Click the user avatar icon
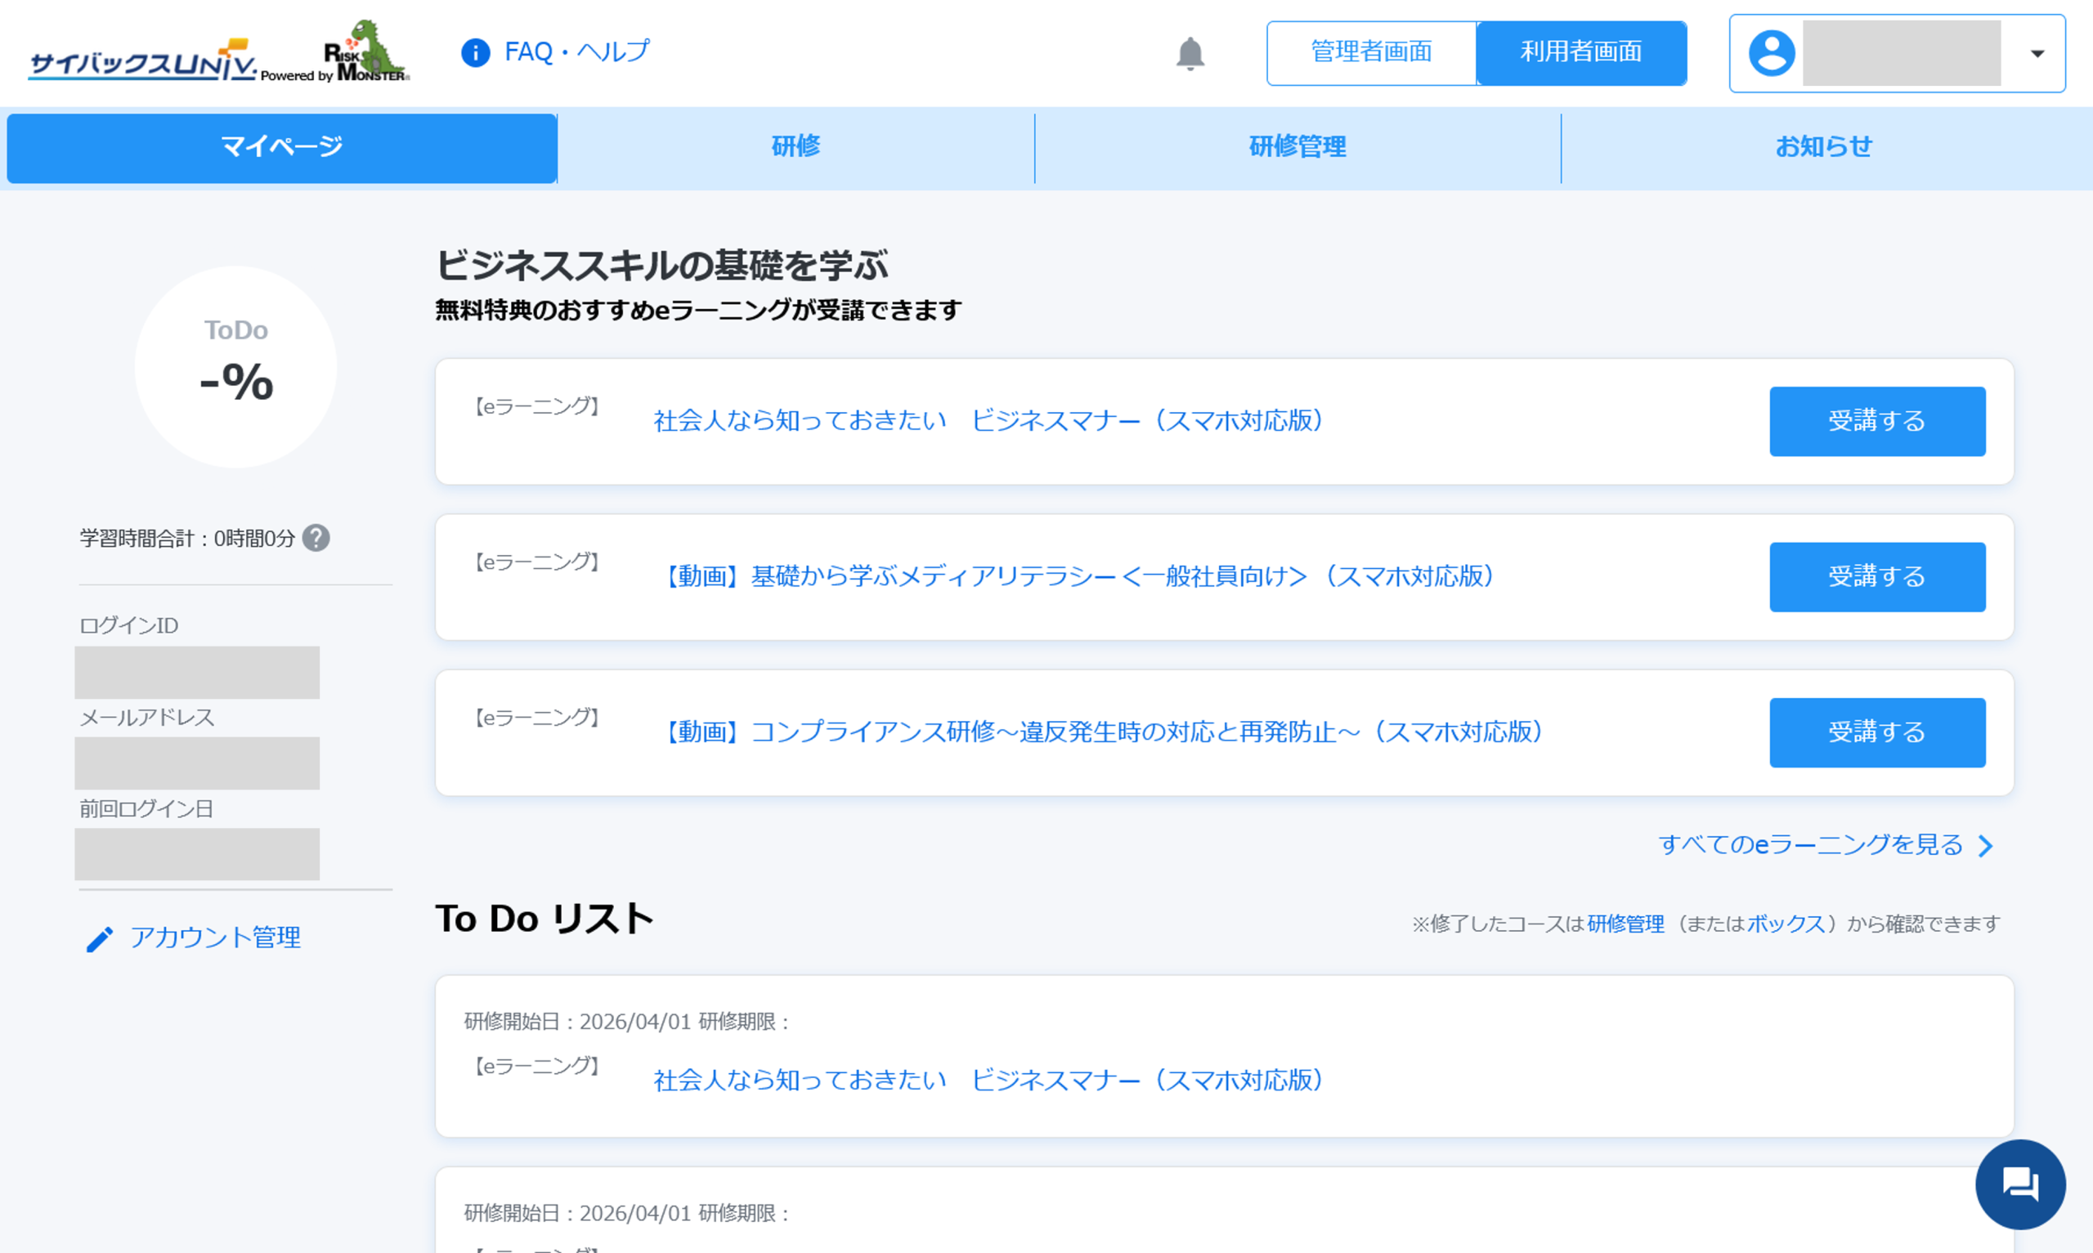Image resolution: width=2093 pixels, height=1253 pixels. click(x=1772, y=53)
